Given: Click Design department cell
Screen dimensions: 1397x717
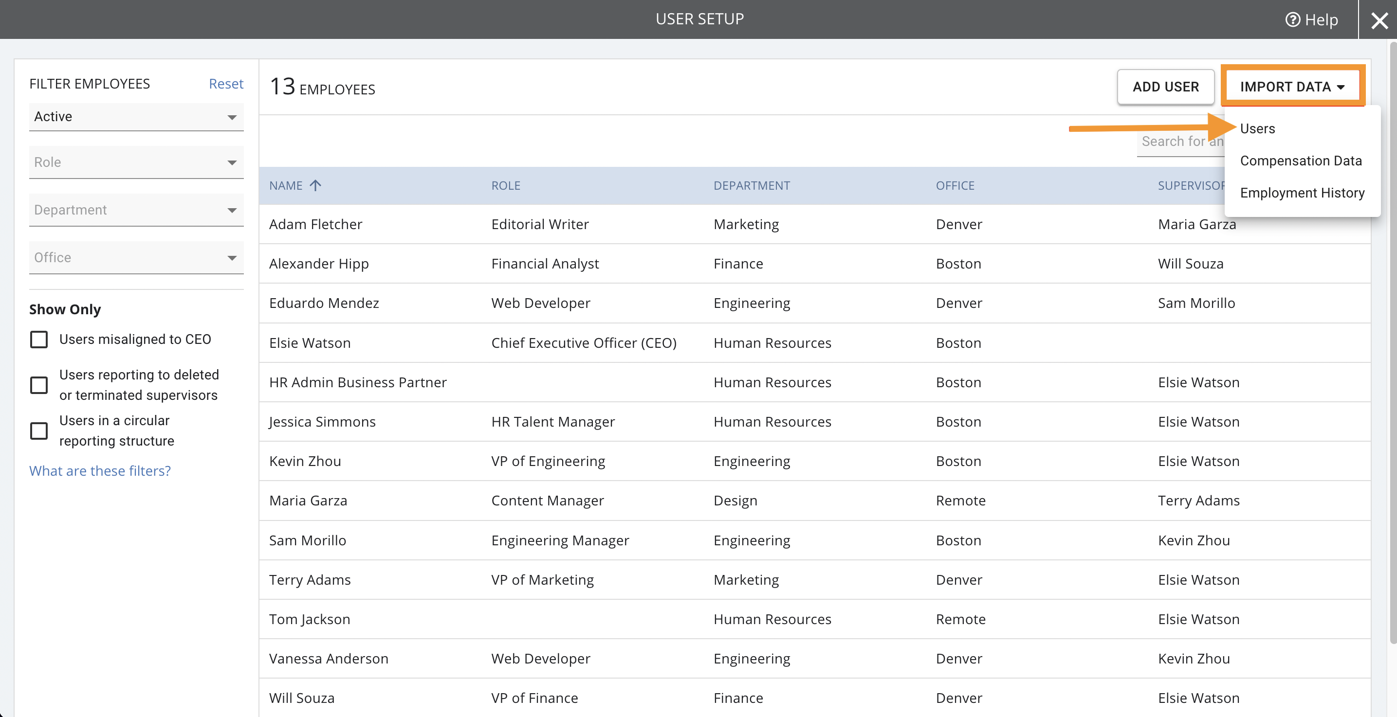Looking at the screenshot, I should 735,500.
